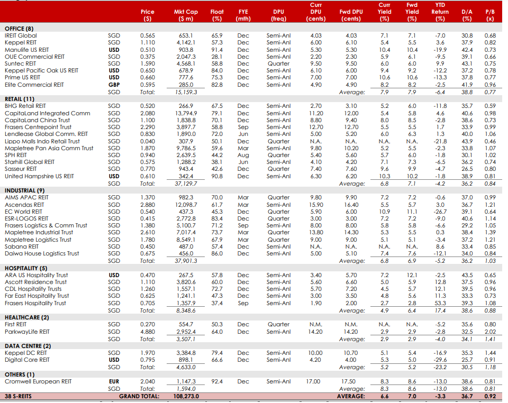This screenshot has height=403, width=508.
Task: Click the 'OUE Commercial REIT' entry
Action: click(34, 57)
